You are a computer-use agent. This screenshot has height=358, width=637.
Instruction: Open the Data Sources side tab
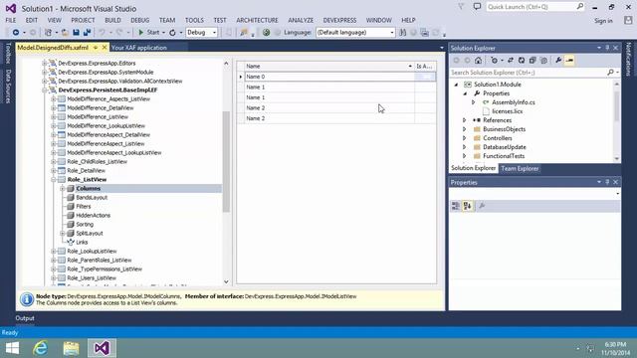(x=8, y=87)
